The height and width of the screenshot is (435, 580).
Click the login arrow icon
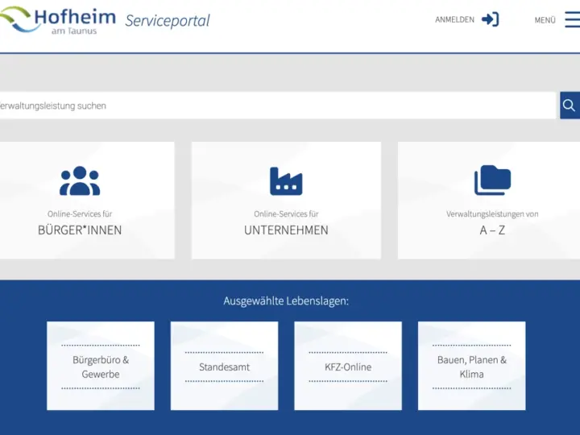click(x=490, y=19)
